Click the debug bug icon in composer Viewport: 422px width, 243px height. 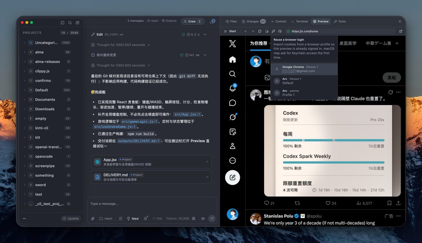click(193, 218)
